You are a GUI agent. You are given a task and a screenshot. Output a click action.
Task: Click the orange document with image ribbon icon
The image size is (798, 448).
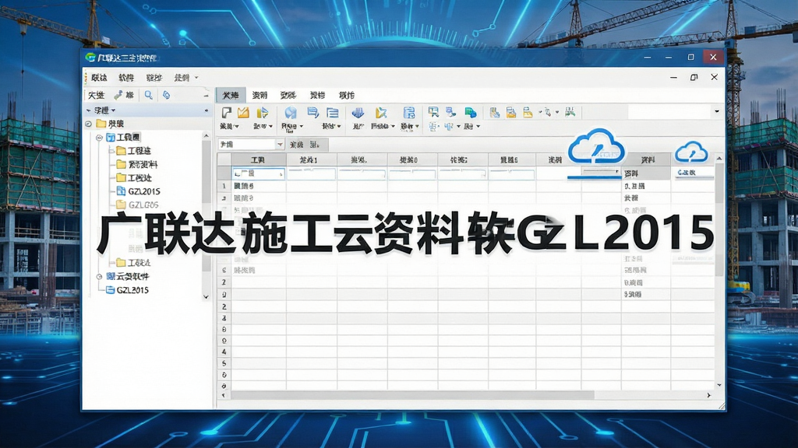(511, 112)
